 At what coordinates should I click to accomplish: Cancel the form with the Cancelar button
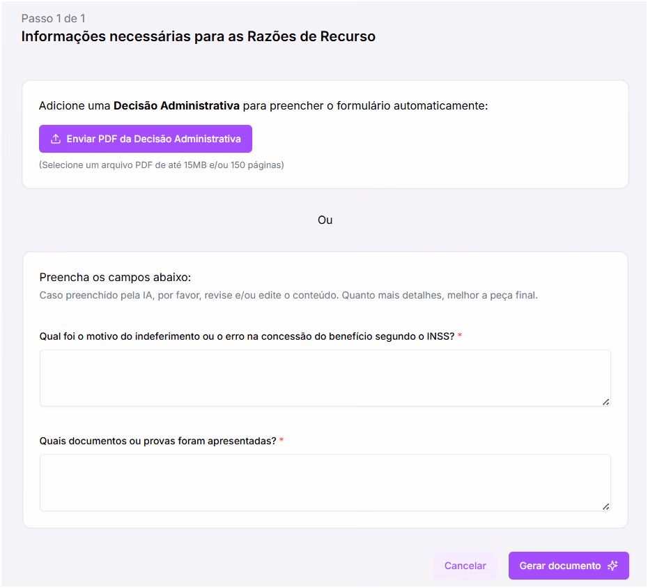point(465,566)
